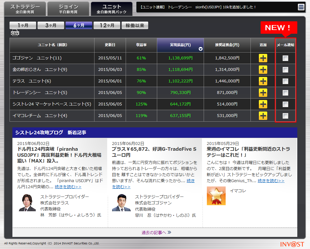Select the 6ヶ月 period tab
310x249 pixels.
point(79,25)
